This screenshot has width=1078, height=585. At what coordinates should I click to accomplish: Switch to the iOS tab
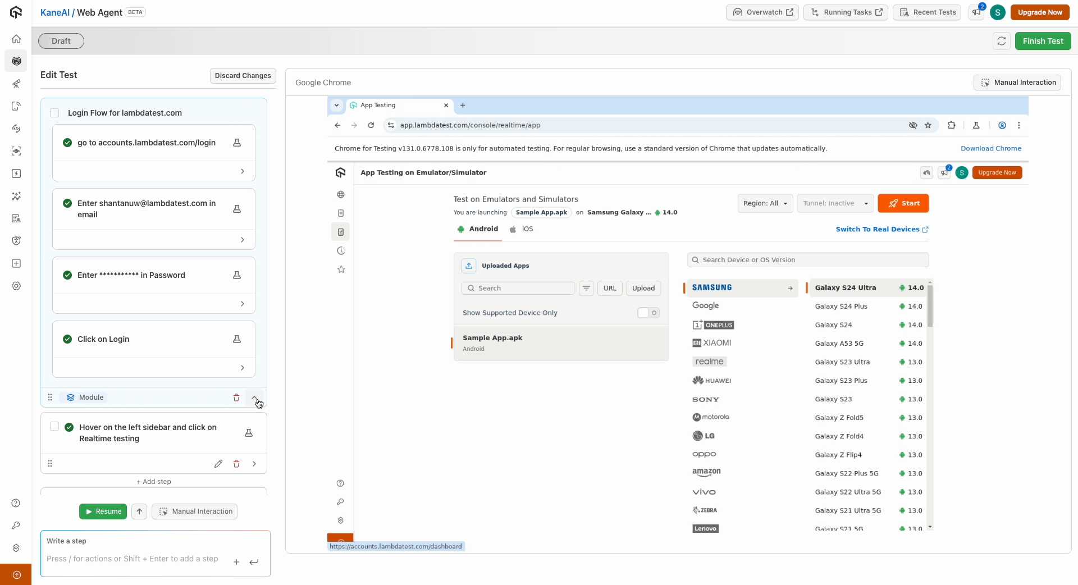[522, 229]
